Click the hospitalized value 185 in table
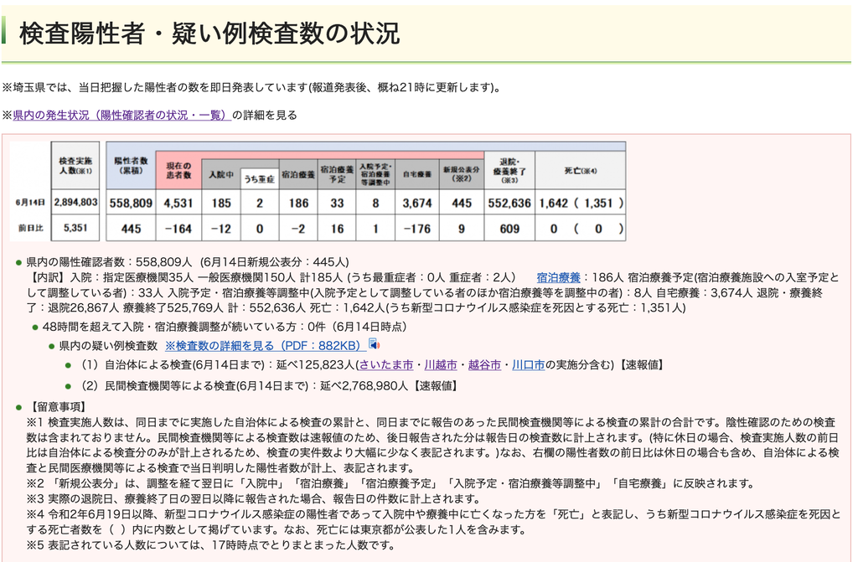Screen dimensions: 858x562 [x=221, y=203]
